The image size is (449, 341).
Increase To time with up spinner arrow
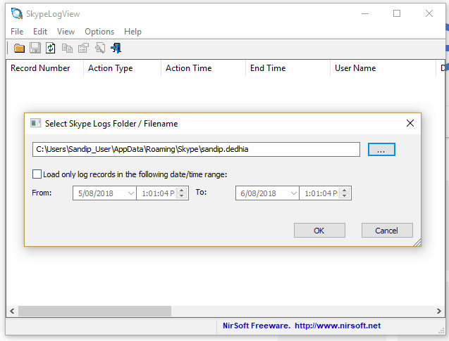point(345,190)
